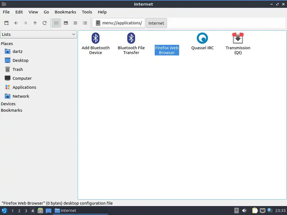Viewport: 287px width, 215px height.
Task: Open the Lists side pane dropdown
Action: point(39,34)
